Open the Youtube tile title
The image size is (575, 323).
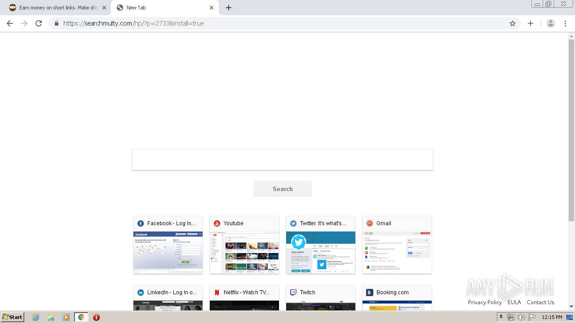pos(234,223)
